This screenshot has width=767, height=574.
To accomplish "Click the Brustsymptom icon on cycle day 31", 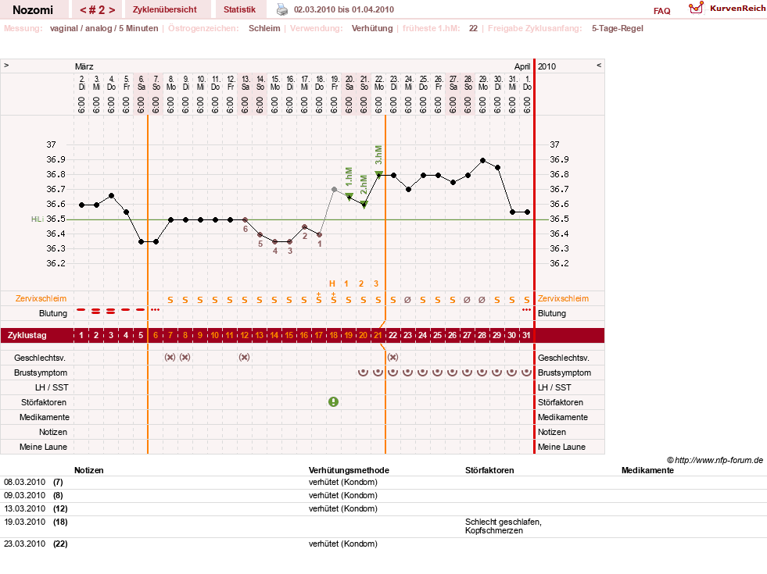I will click(526, 373).
